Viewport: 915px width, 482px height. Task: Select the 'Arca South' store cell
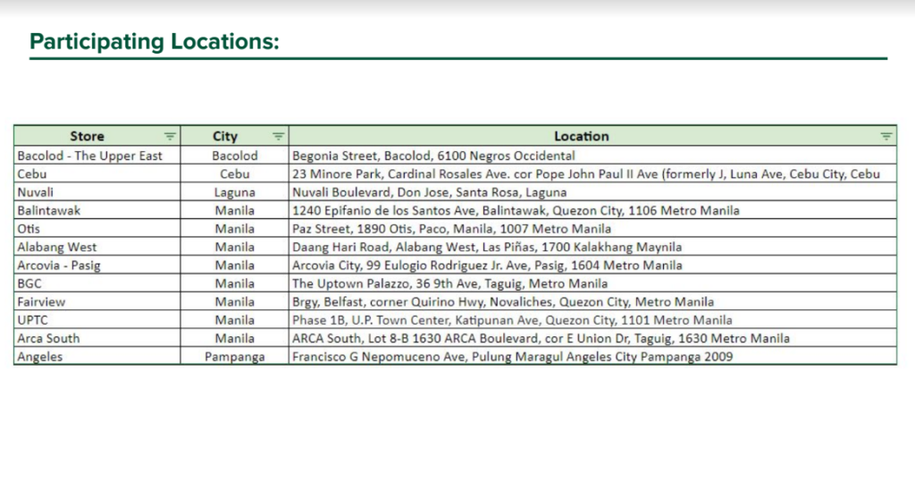(x=97, y=338)
